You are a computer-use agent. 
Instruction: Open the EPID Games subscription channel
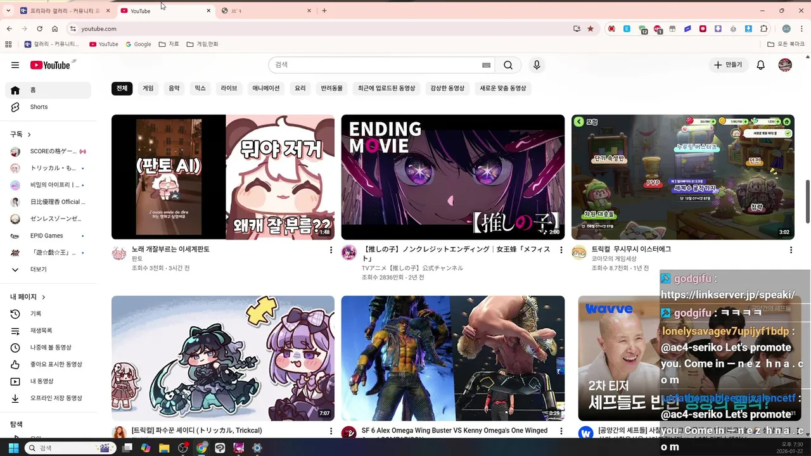click(x=48, y=236)
